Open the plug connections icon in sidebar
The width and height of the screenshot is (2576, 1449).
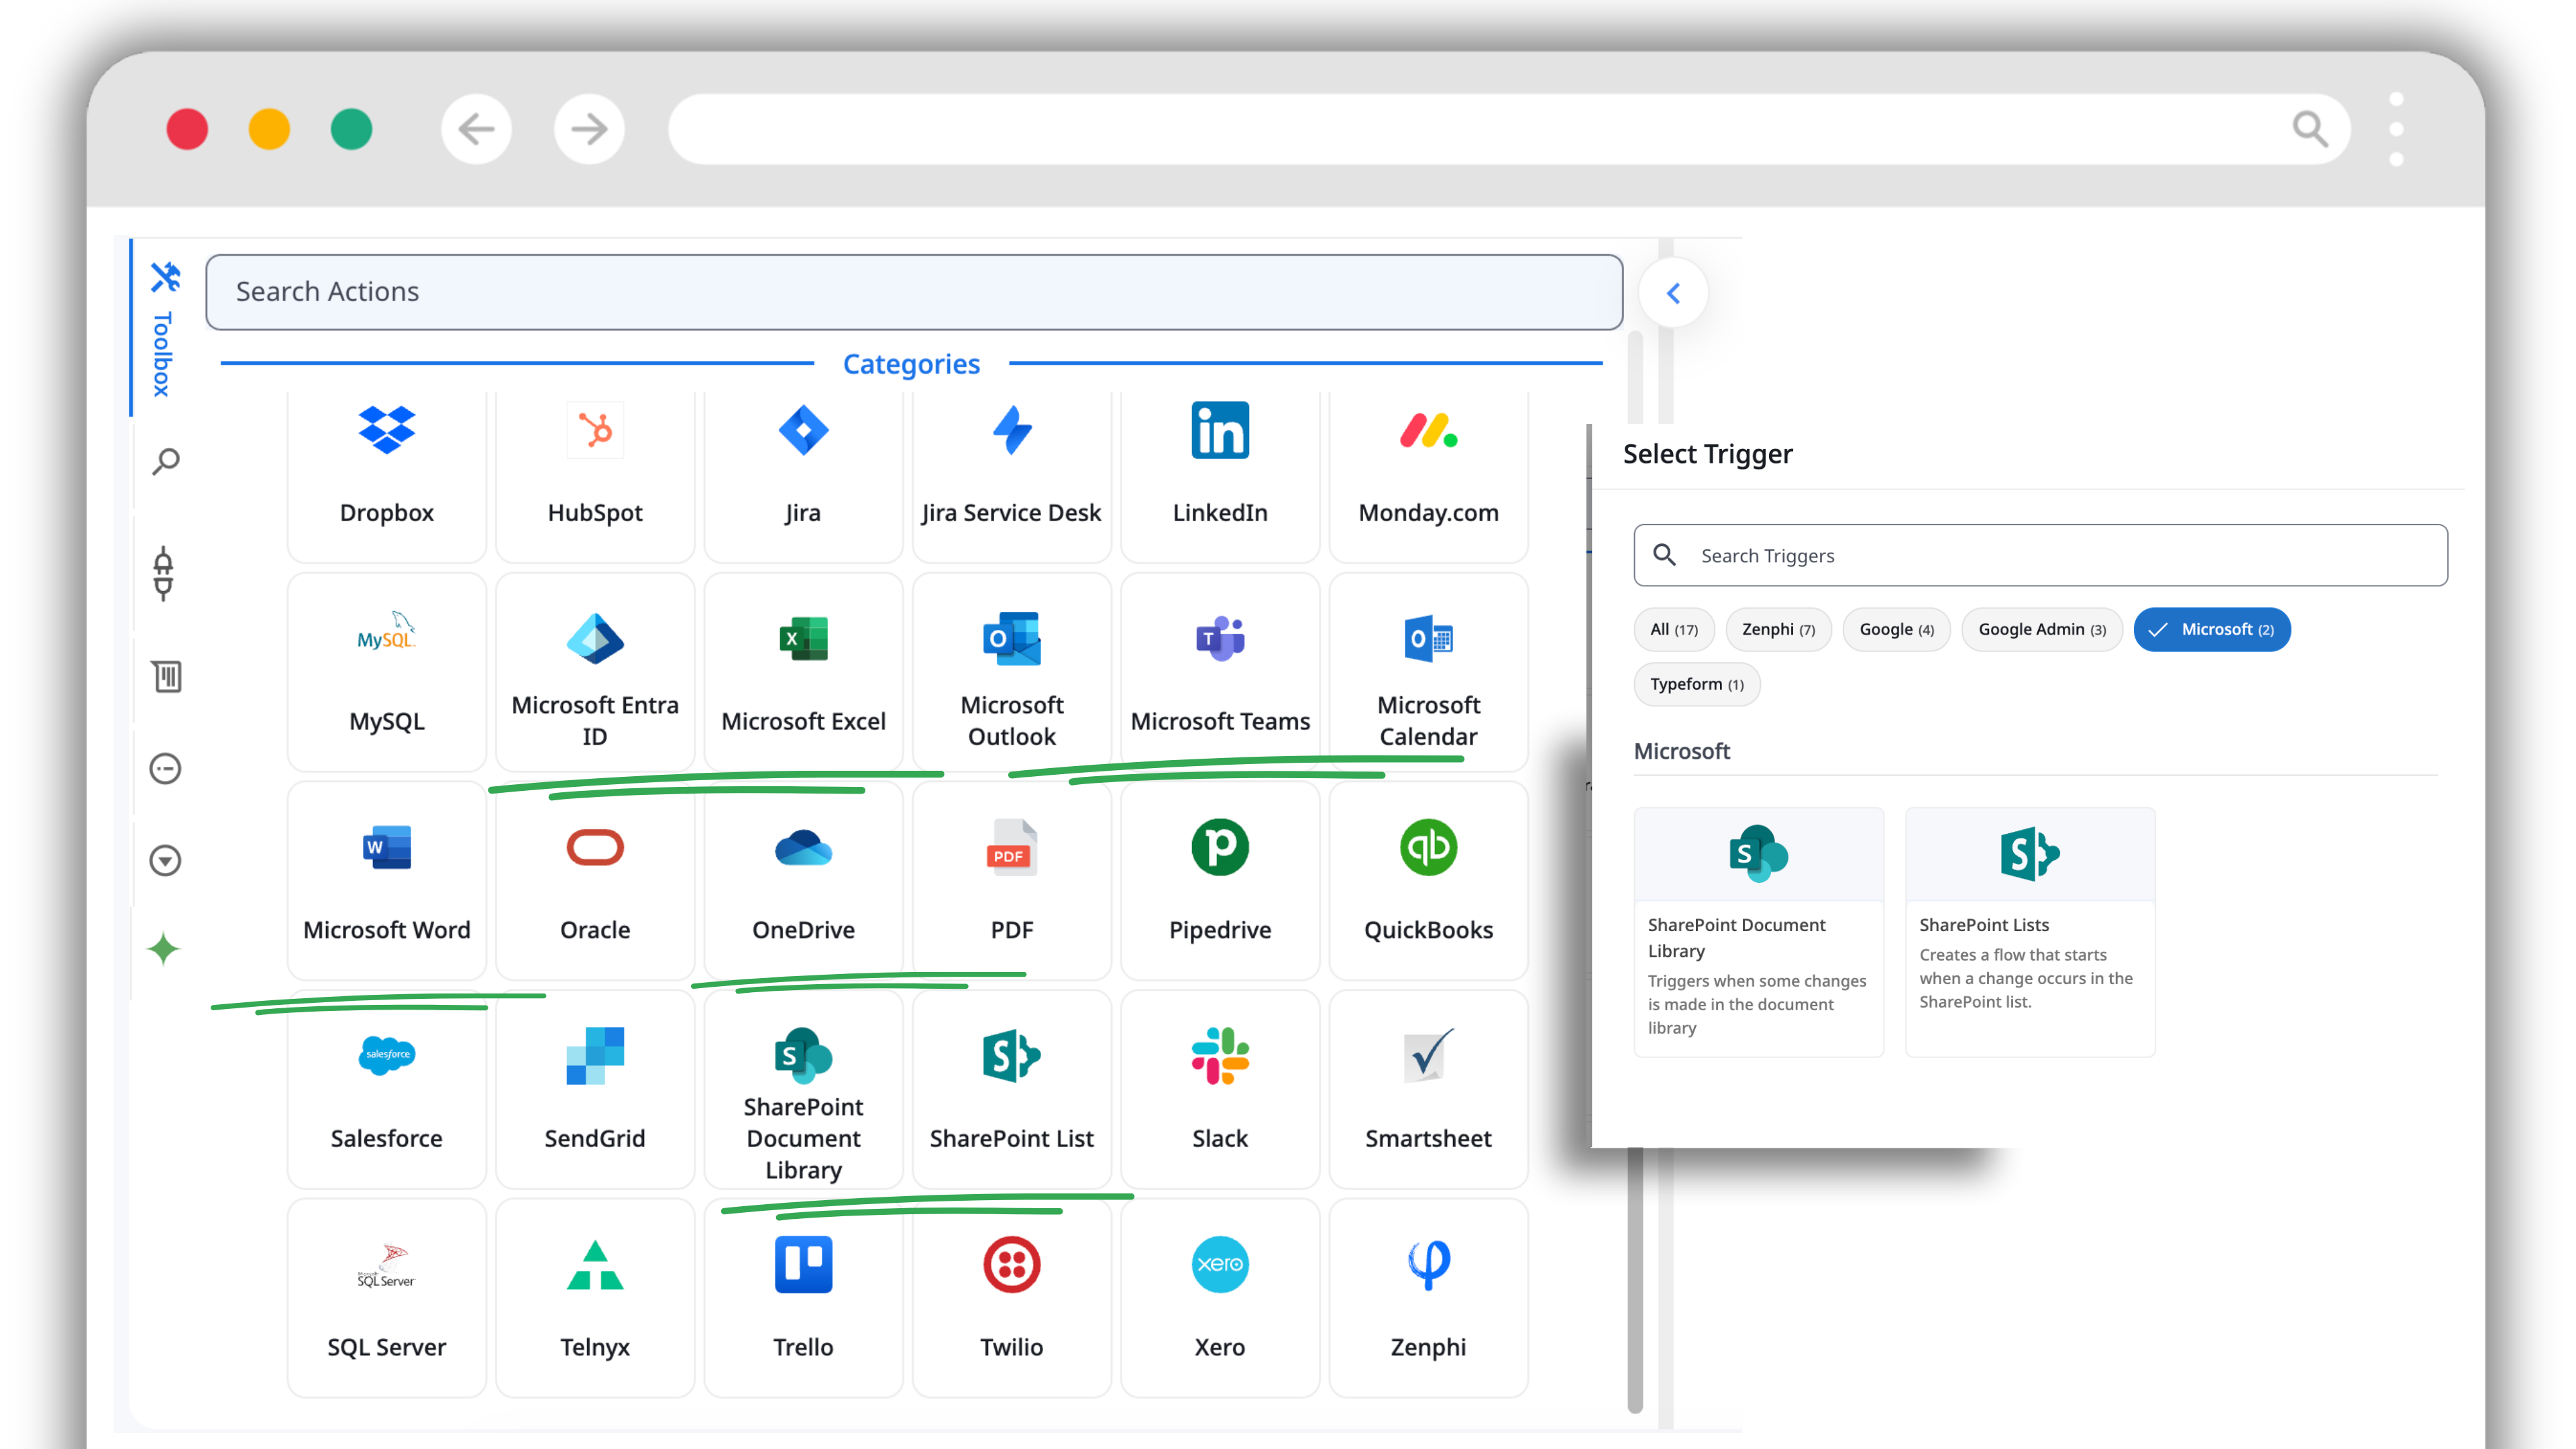tap(163, 574)
